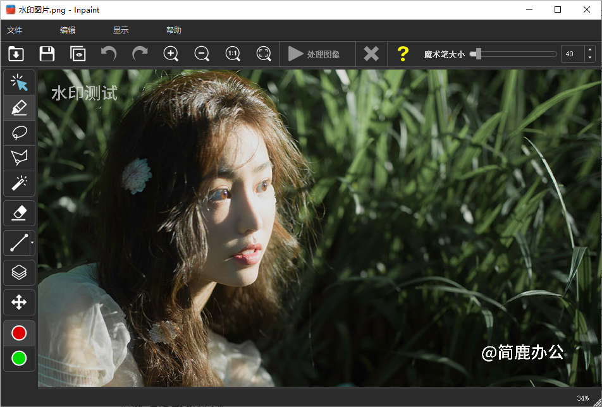
Task: Increase brush size with the stepper arrow
Action: pos(590,51)
